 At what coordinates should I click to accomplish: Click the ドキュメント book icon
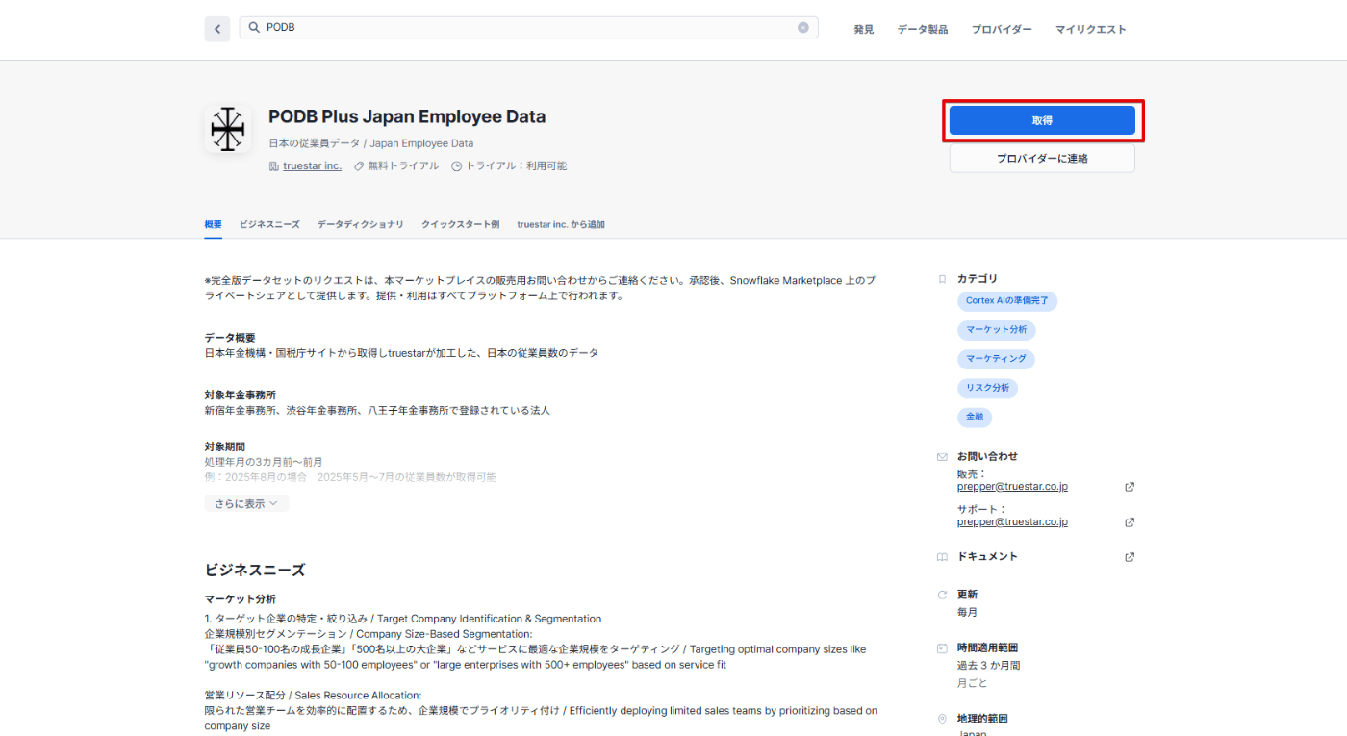tap(943, 557)
